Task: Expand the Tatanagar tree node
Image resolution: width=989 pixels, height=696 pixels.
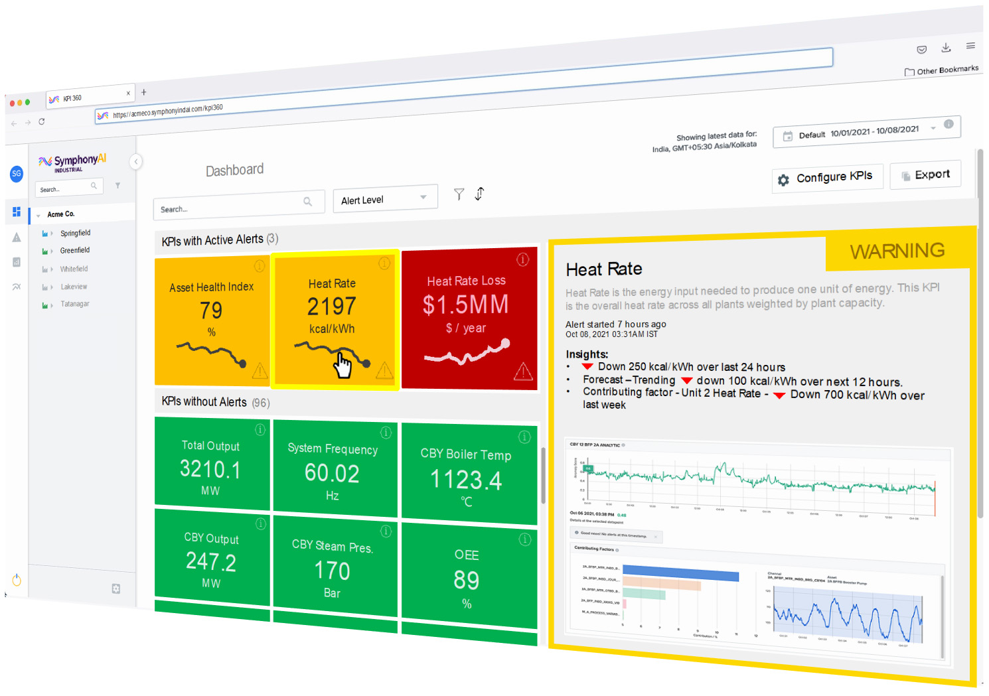Action: tap(52, 305)
